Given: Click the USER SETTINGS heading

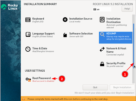Looking at the screenshot, I should [35, 71].
